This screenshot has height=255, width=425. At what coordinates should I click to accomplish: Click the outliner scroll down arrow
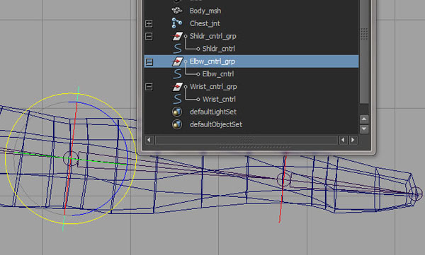(x=364, y=129)
